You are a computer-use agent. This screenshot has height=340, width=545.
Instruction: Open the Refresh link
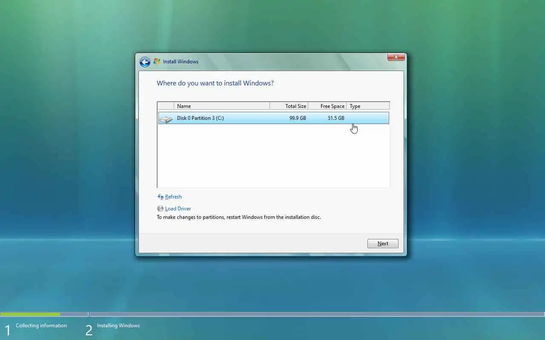coord(173,197)
